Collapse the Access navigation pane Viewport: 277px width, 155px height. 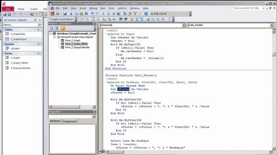coord(40,20)
